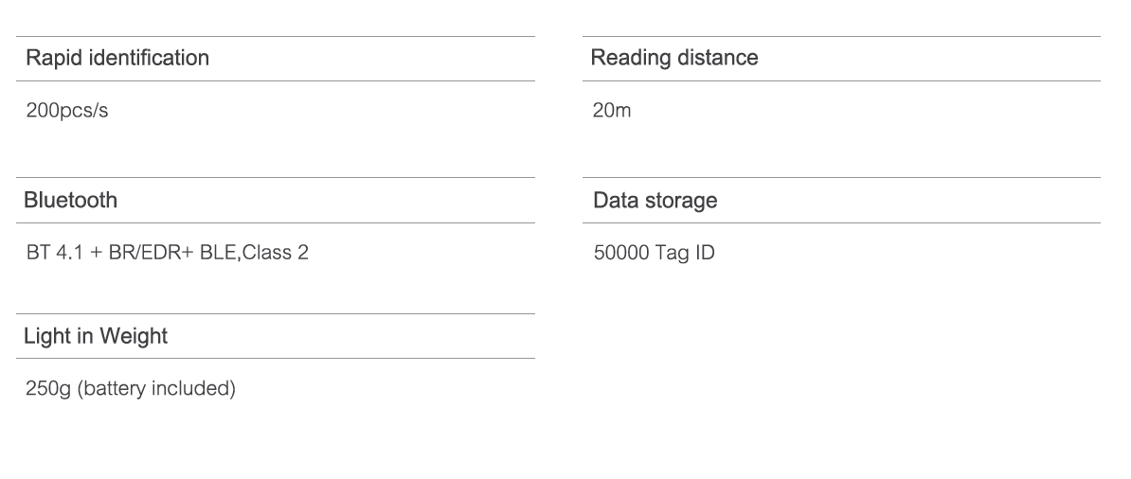Select the 20m distance value

pyautogui.click(x=612, y=111)
